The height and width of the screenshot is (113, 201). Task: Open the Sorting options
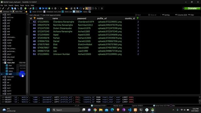click(166, 15)
